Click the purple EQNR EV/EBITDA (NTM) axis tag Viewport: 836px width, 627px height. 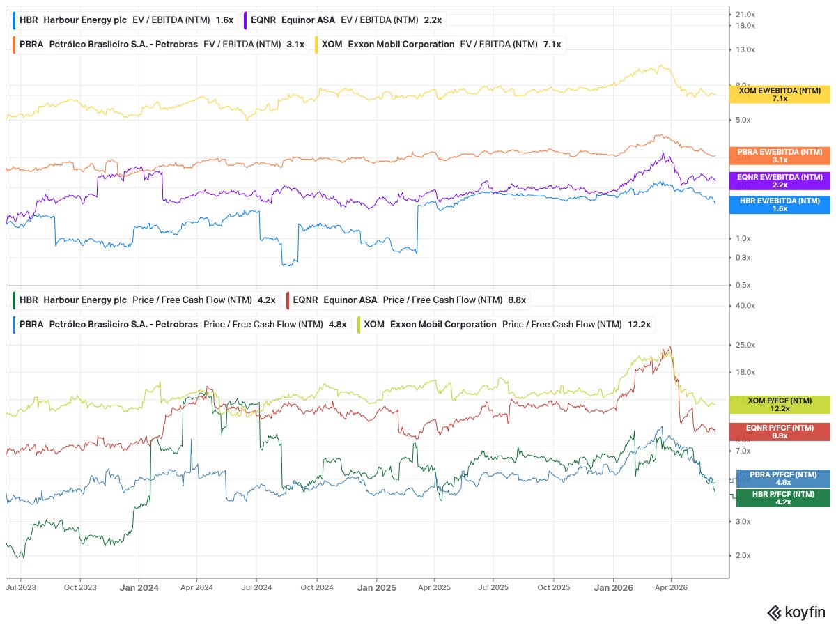[780, 180]
